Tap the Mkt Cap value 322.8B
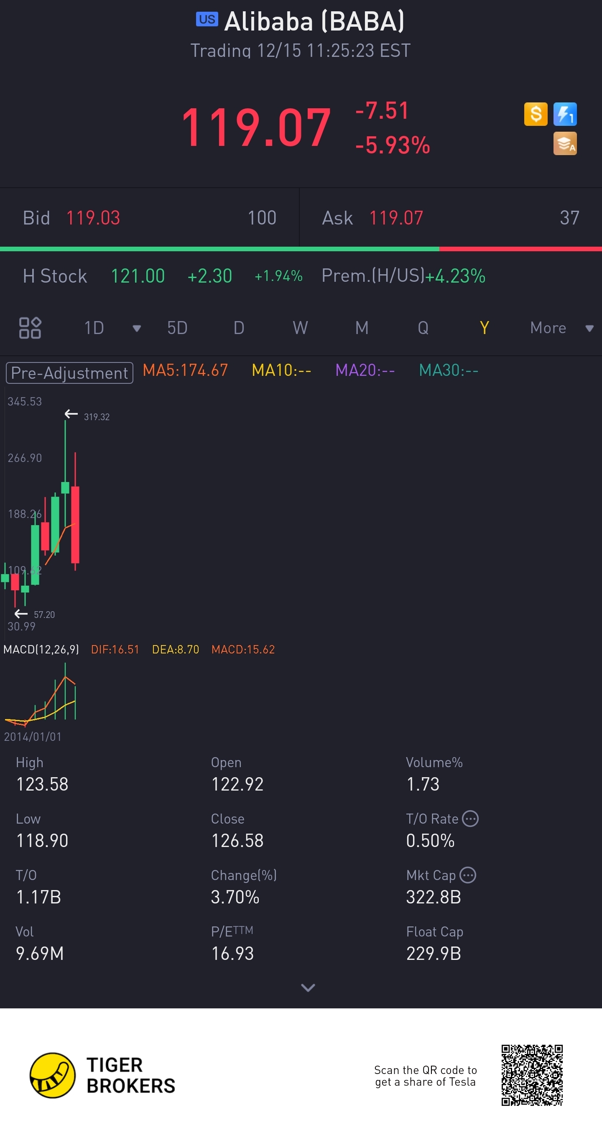 click(x=434, y=897)
